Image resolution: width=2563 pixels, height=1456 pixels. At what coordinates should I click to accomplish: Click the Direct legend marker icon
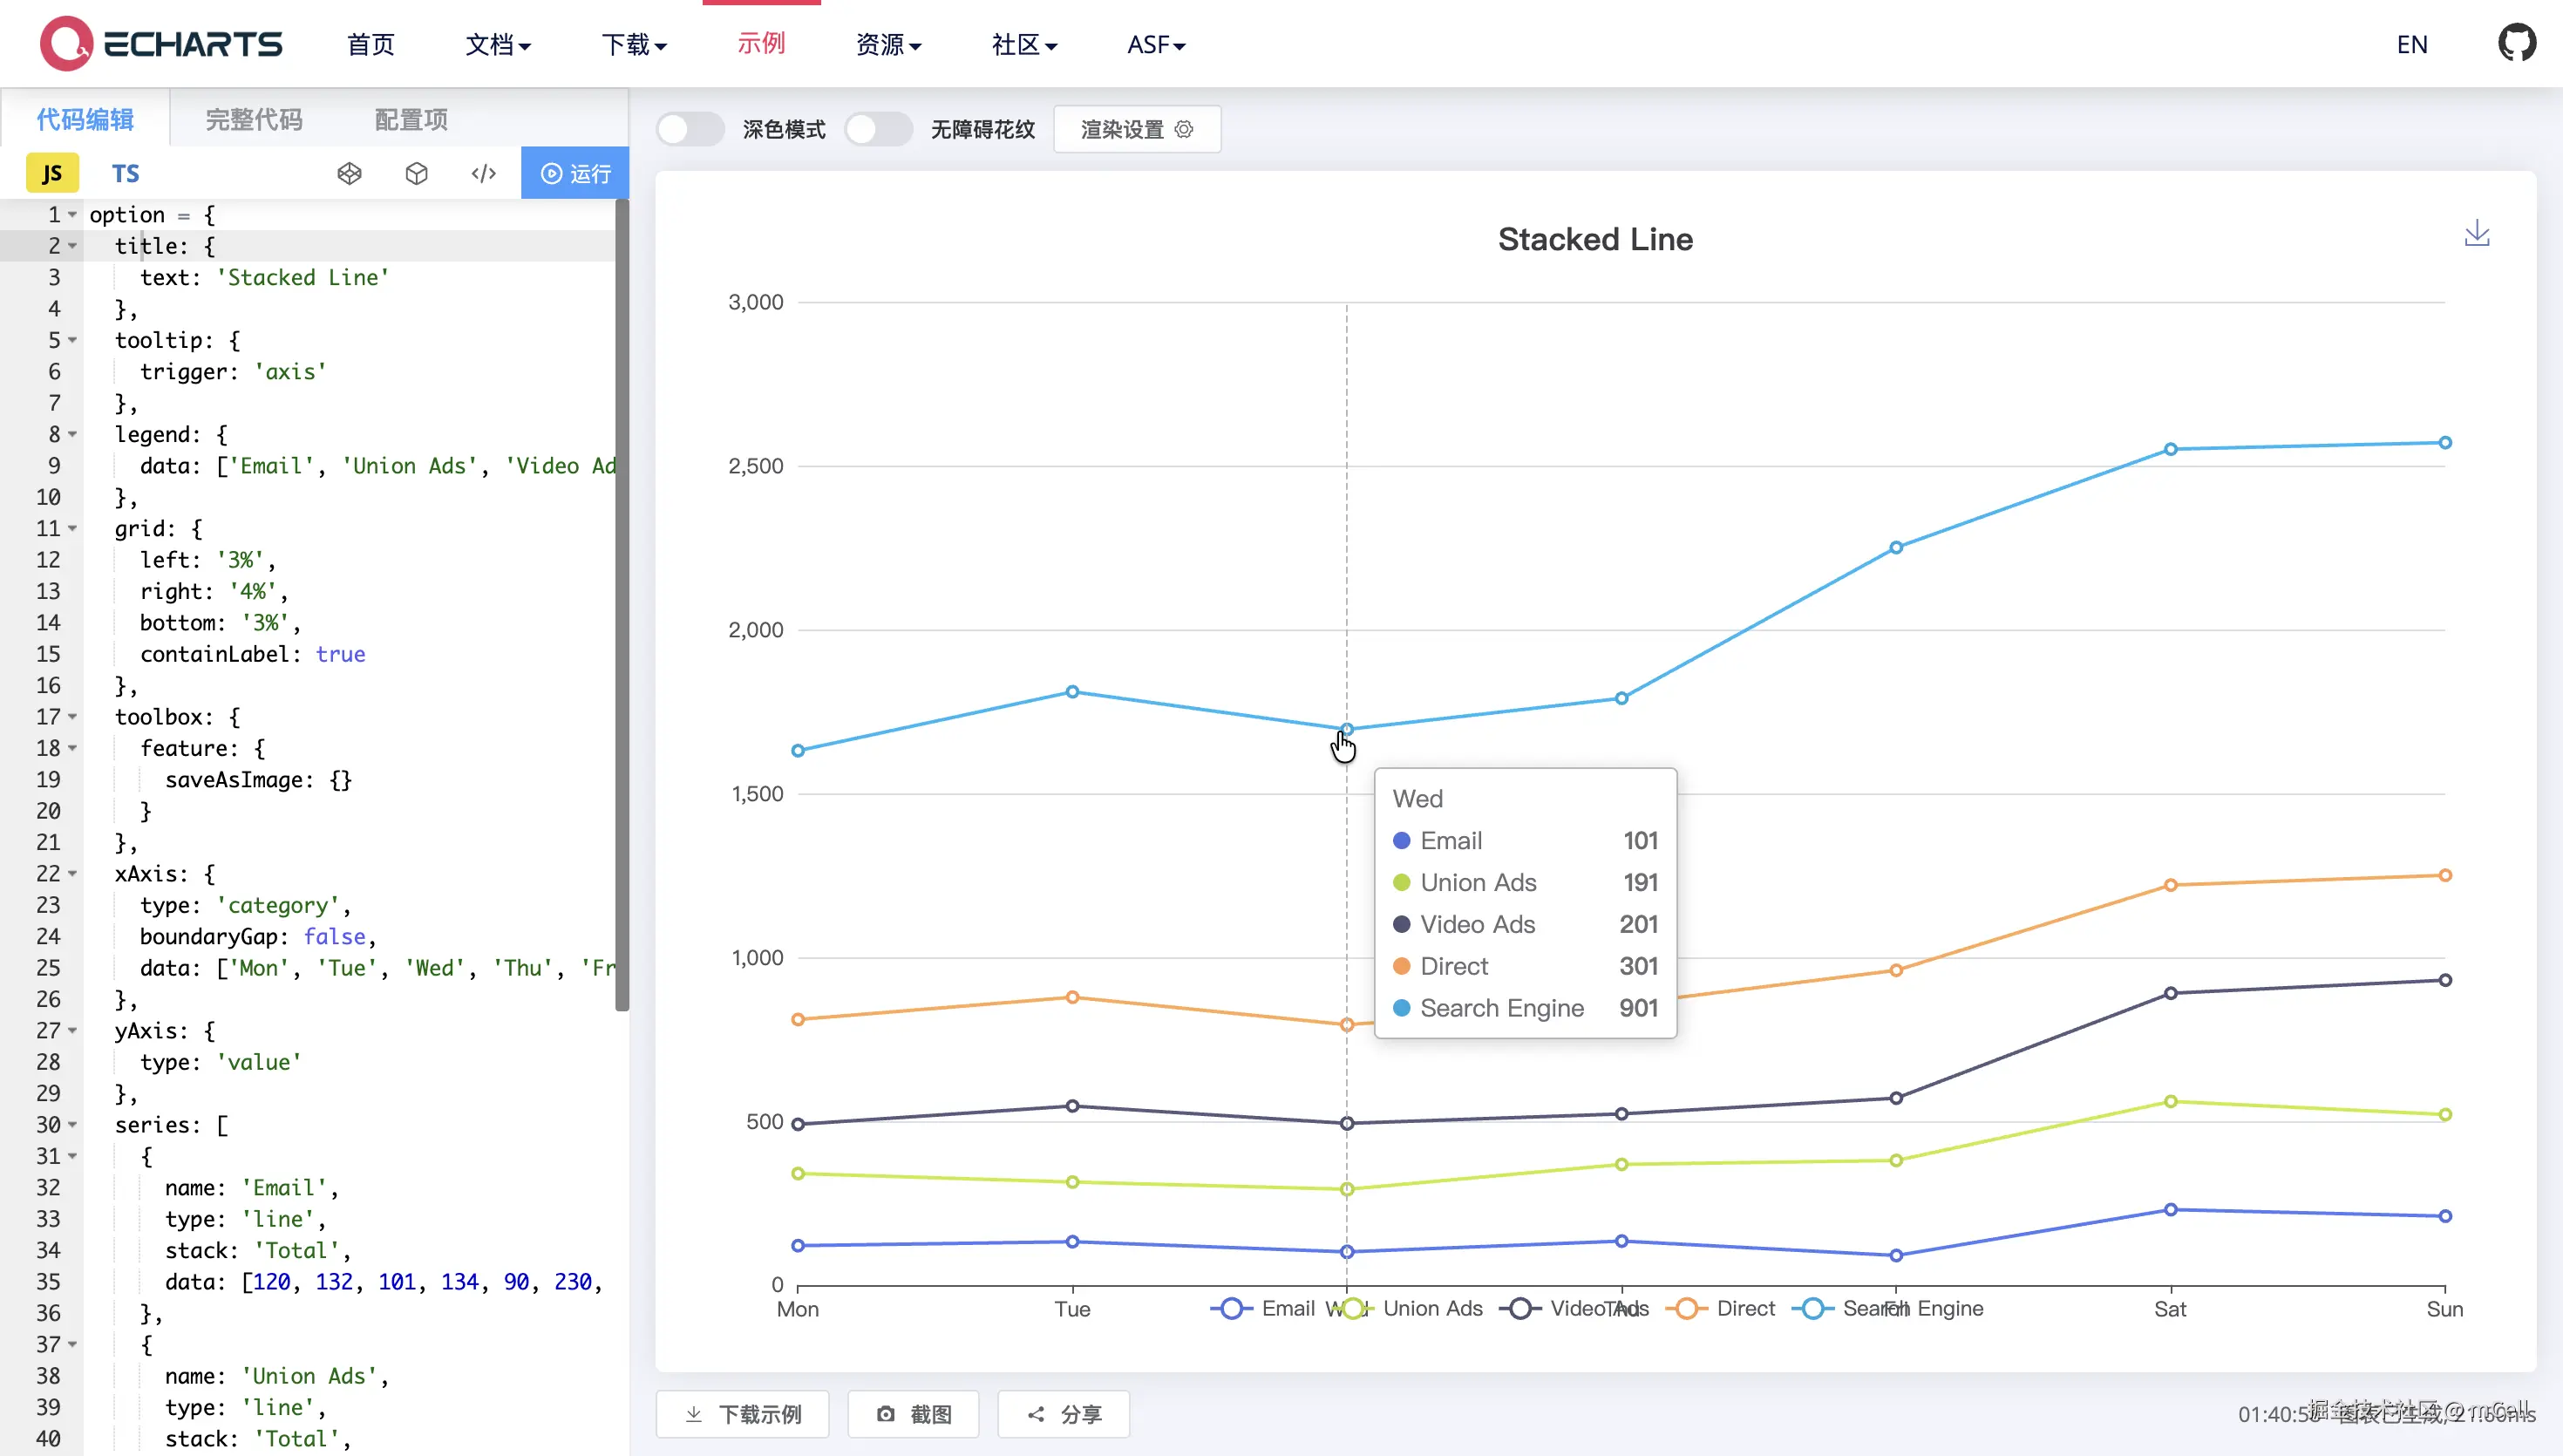point(1686,1308)
